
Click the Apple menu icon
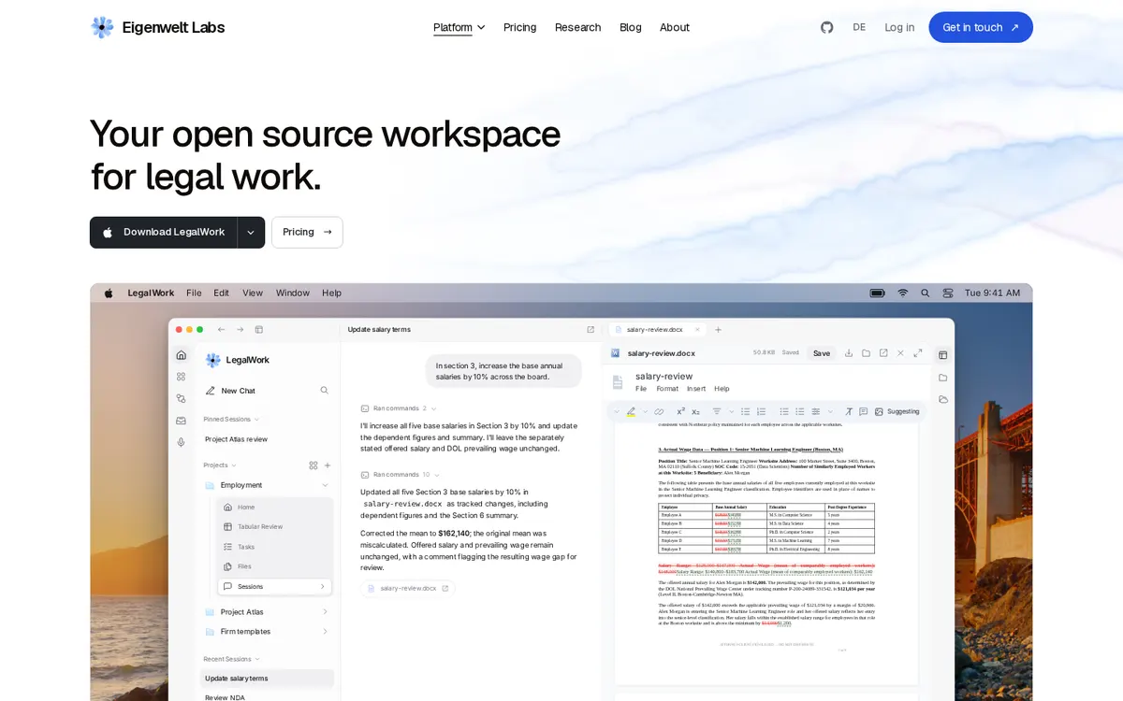pos(109,293)
